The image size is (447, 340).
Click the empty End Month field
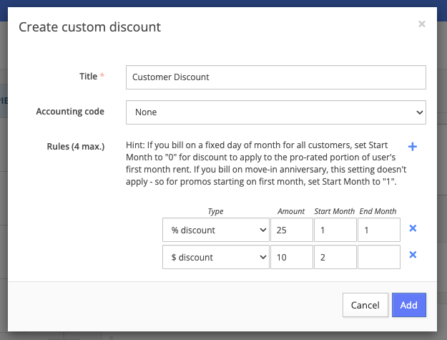point(379,256)
